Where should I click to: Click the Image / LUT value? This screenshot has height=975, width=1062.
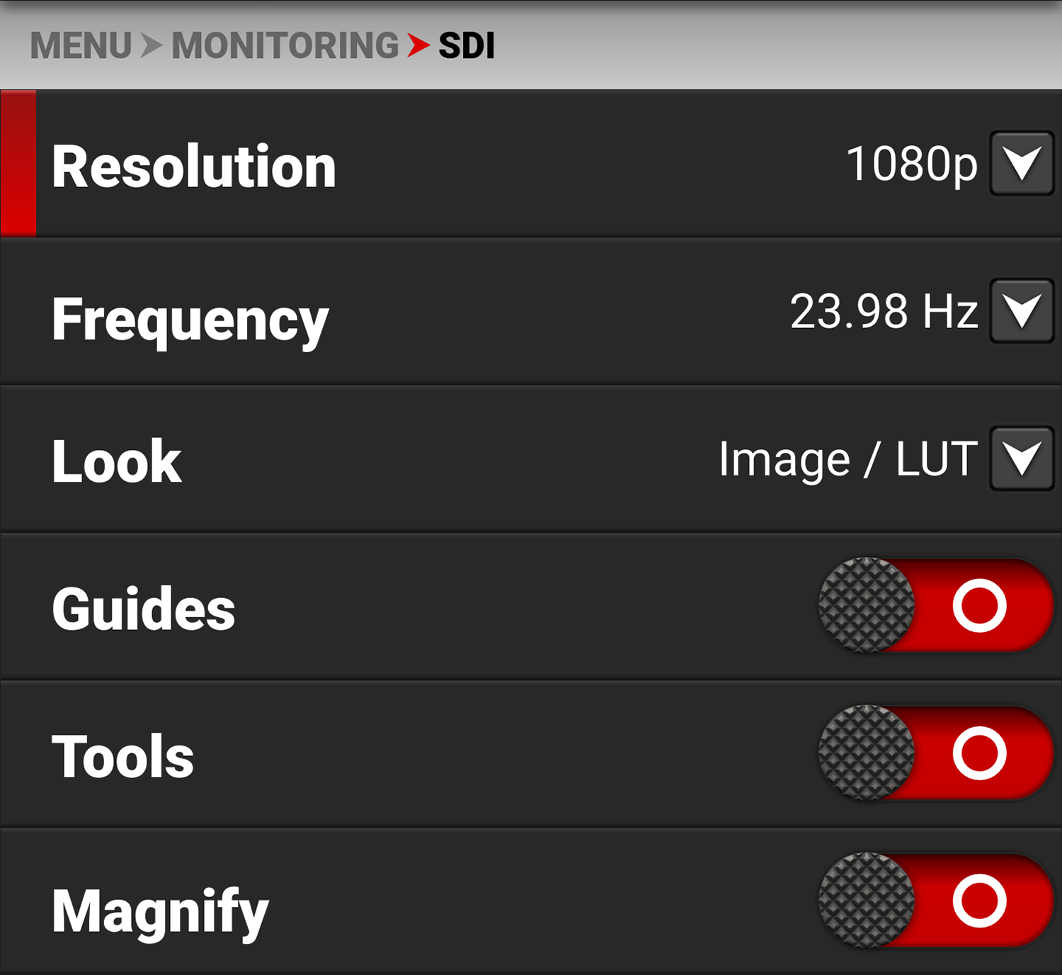click(x=848, y=459)
